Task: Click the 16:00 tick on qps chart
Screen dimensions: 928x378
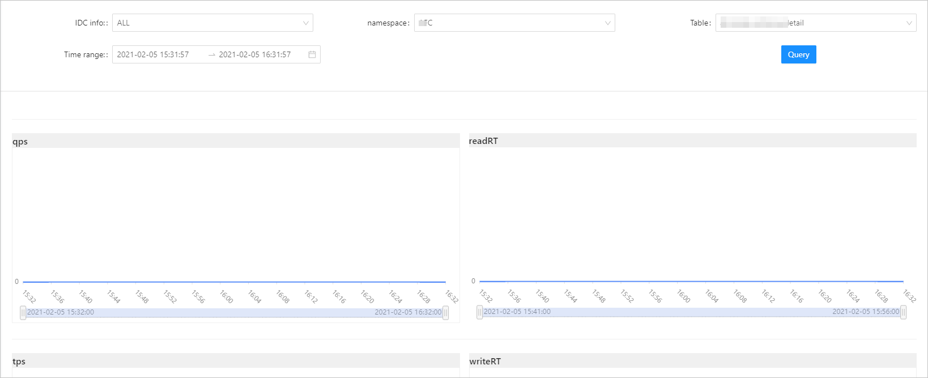Action: (226, 296)
